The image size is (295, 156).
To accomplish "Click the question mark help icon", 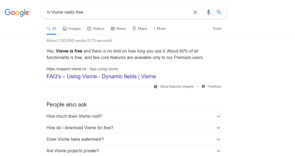I will coord(155,87).
